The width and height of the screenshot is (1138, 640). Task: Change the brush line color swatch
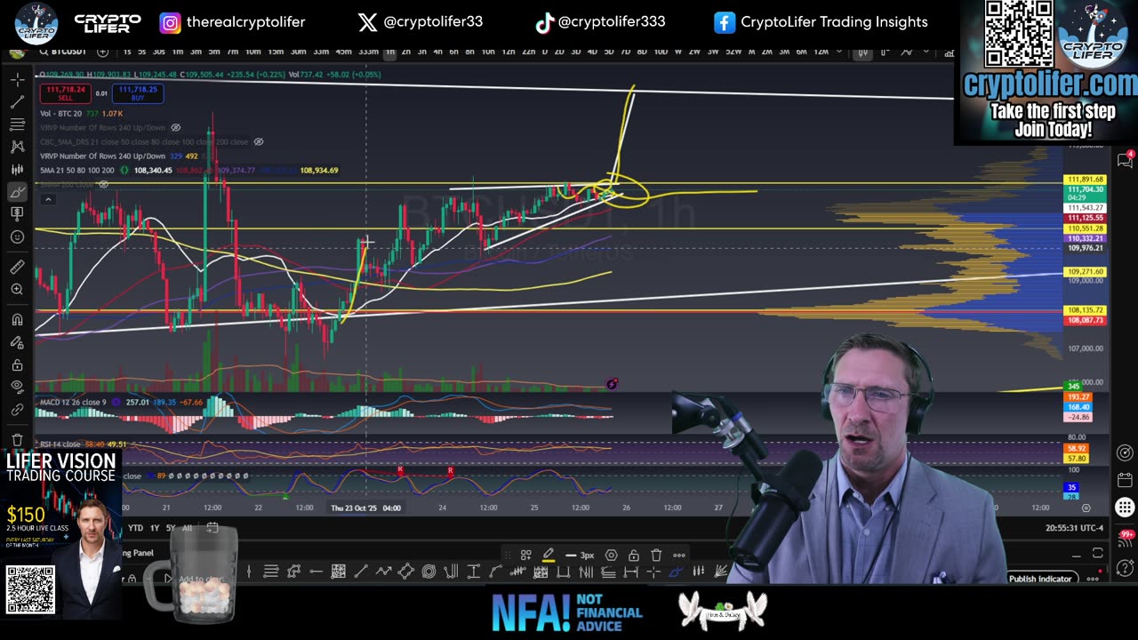click(x=549, y=555)
